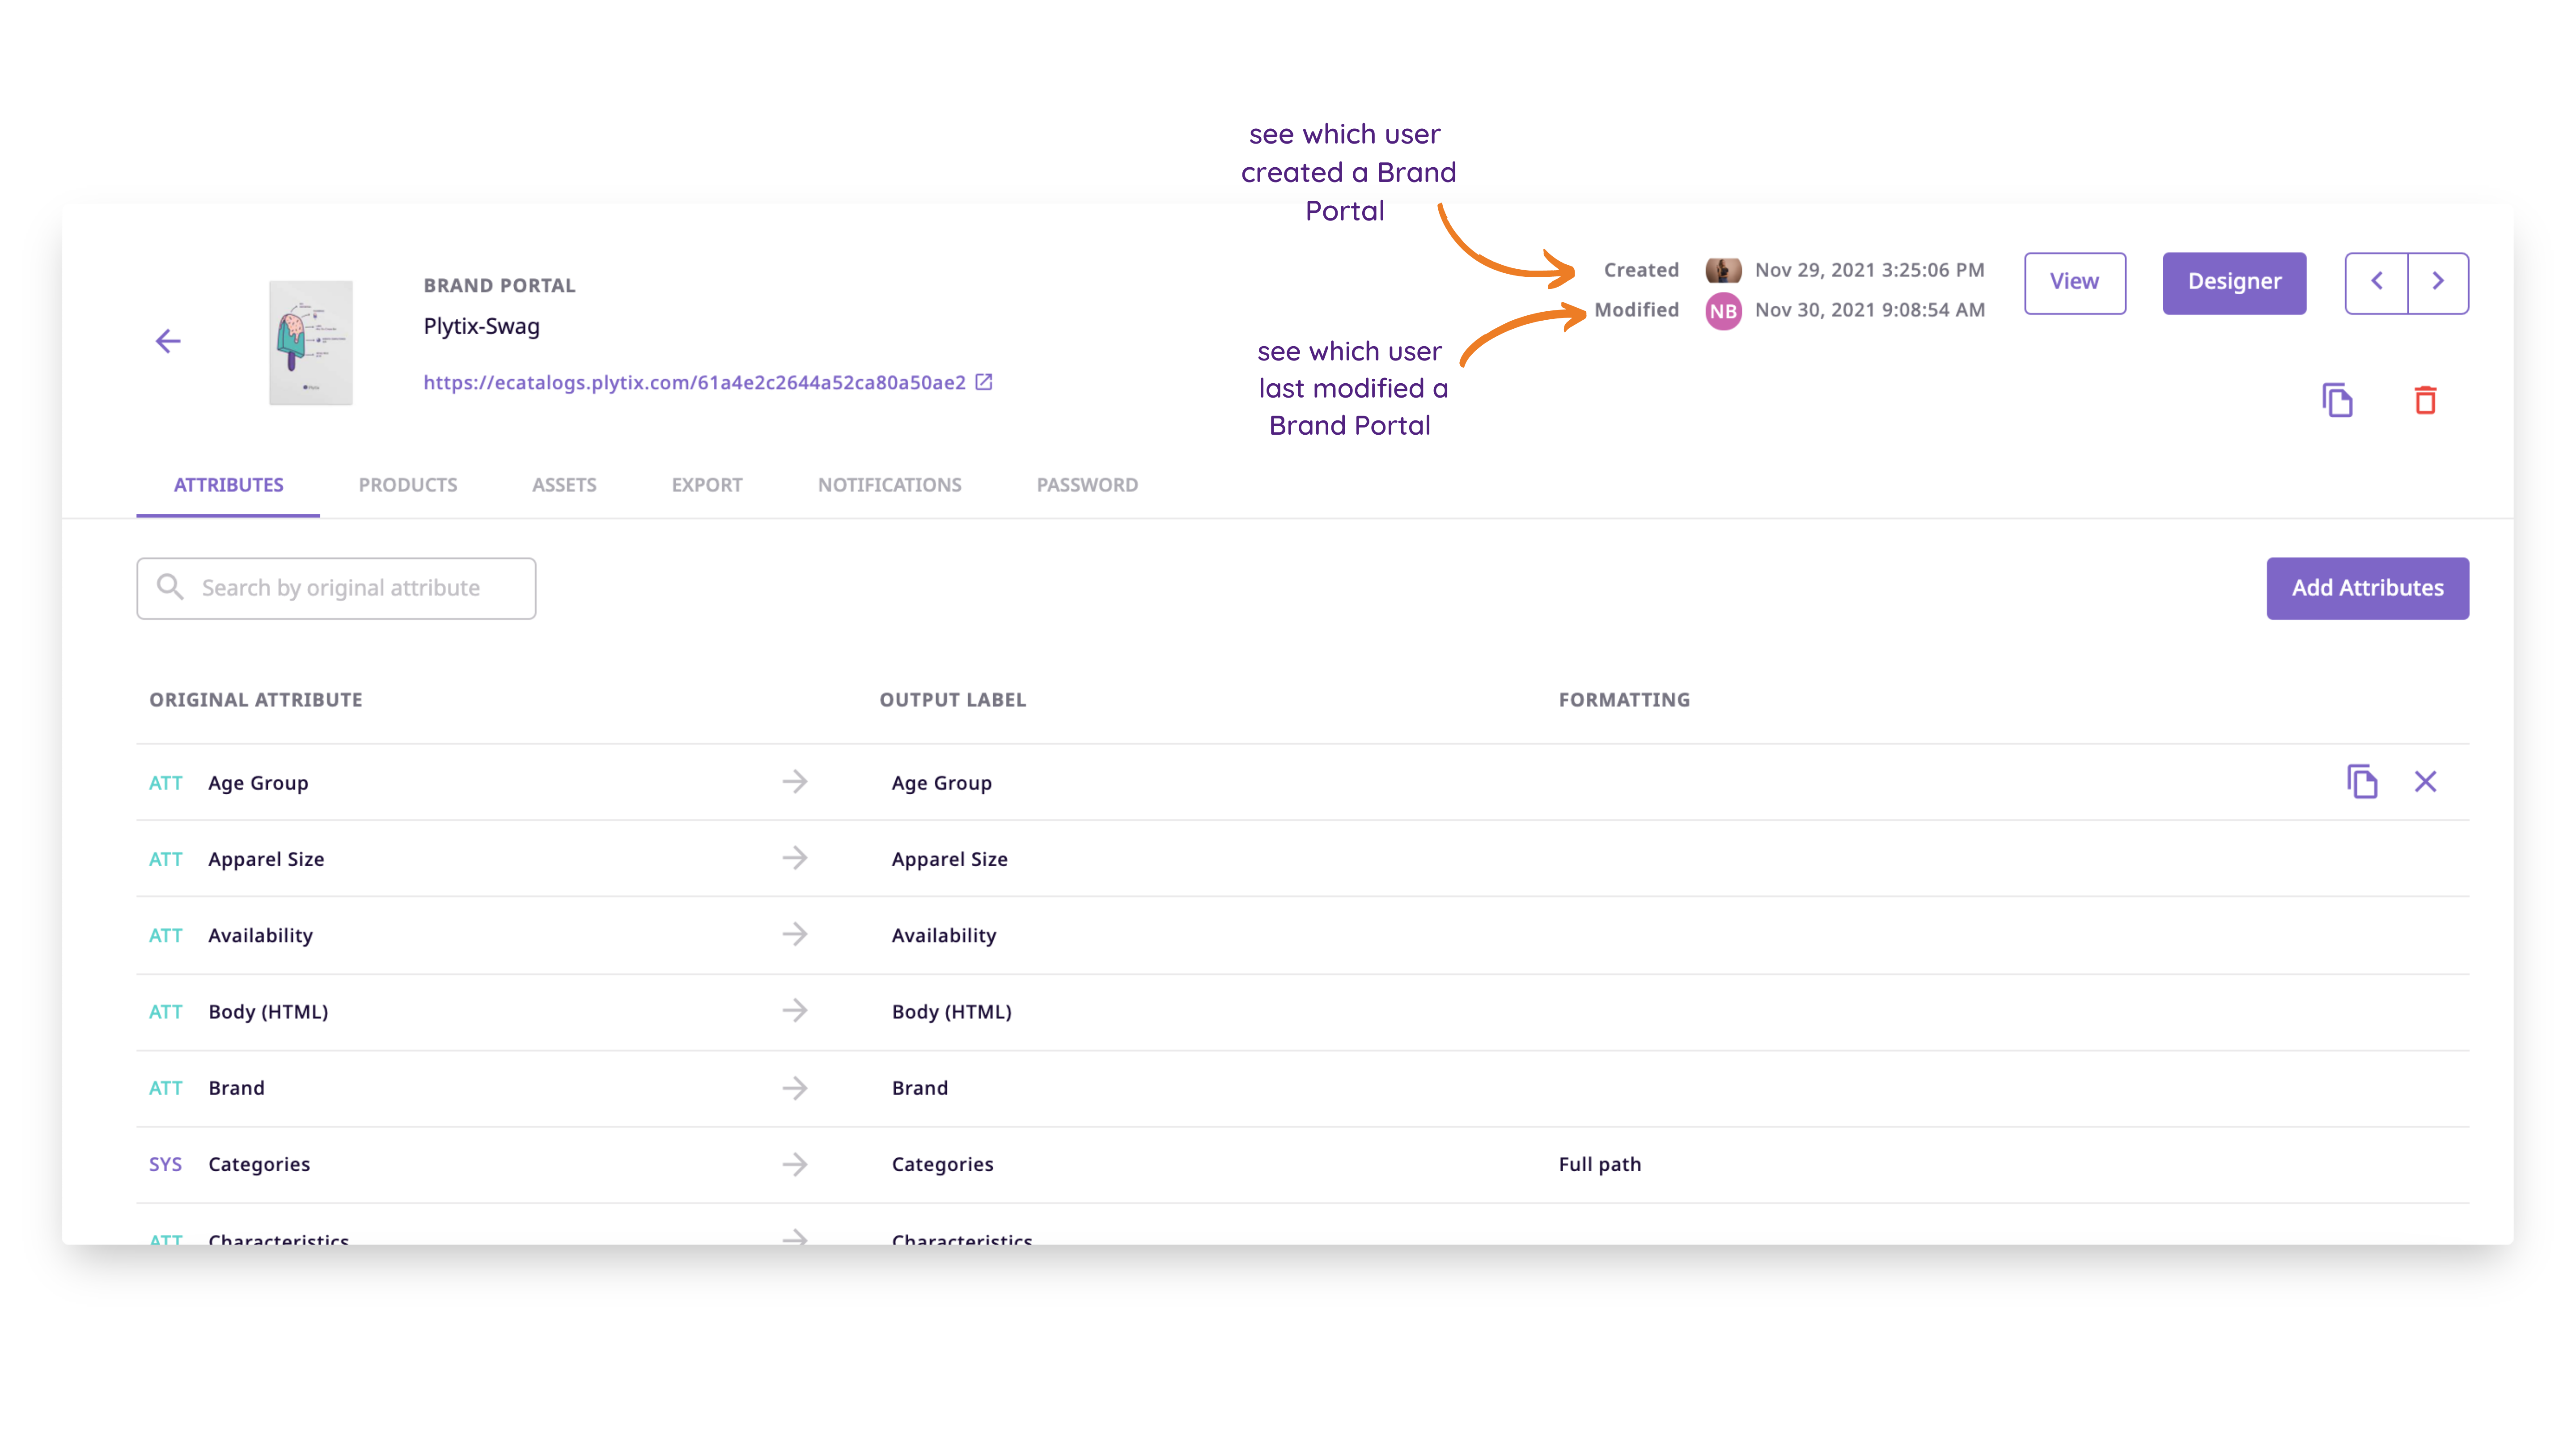Select the Apparel Size original attribute
The height and width of the screenshot is (1449, 2576).
266,859
